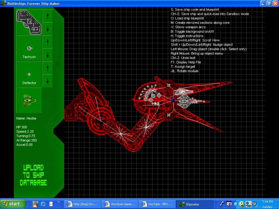Click the 'Ctrl-S: Save ship and quick-load' line
This screenshot has height=209, width=279.
210,14
